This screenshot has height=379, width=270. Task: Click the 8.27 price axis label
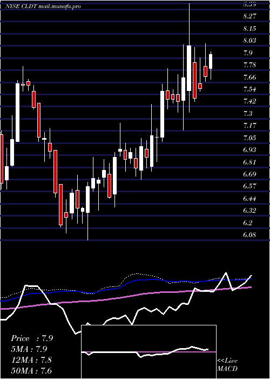tap(249, 16)
